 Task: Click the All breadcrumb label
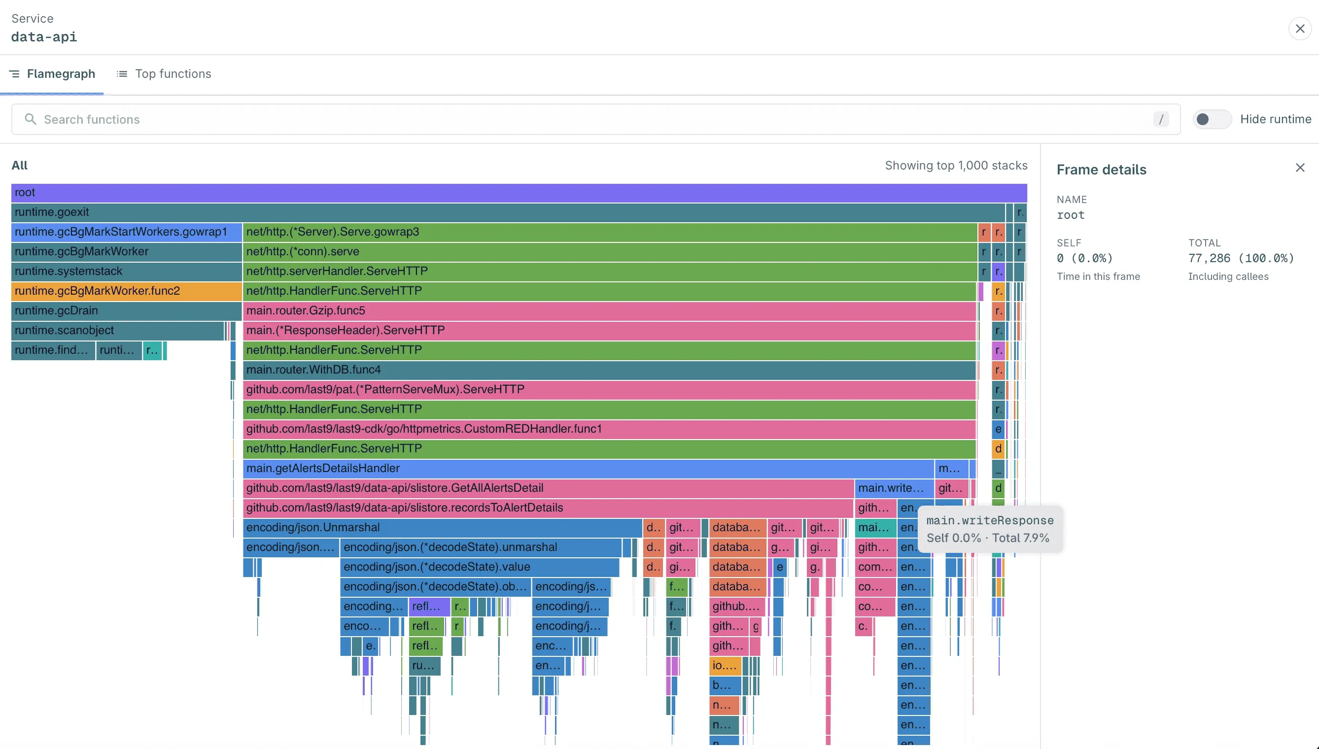(20, 166)
